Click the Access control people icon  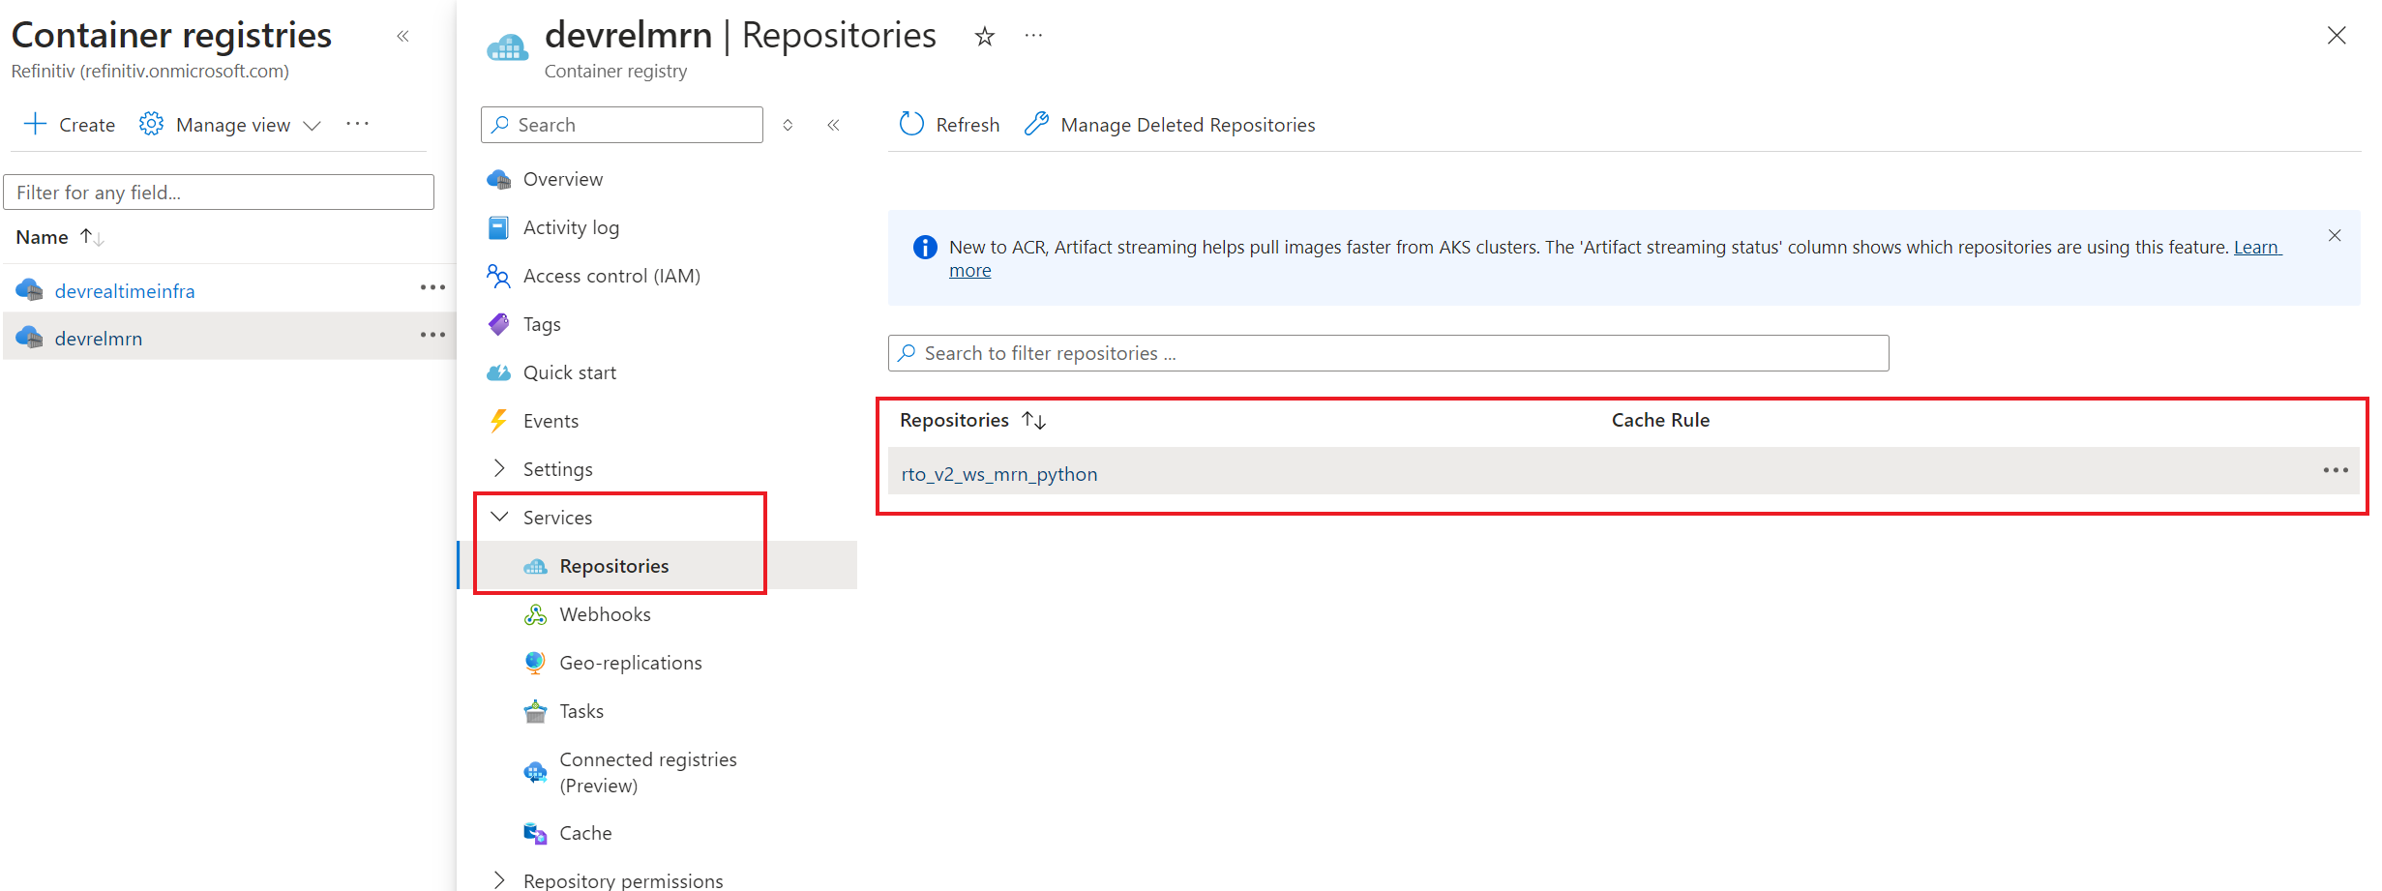coord(498,276)
